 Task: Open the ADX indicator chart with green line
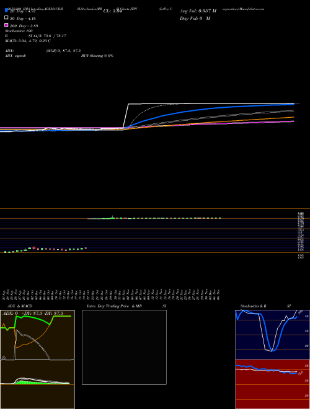tap(37, 335)
